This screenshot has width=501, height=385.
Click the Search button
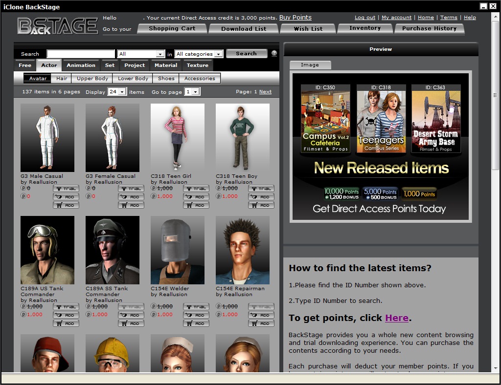pos(247,54)
